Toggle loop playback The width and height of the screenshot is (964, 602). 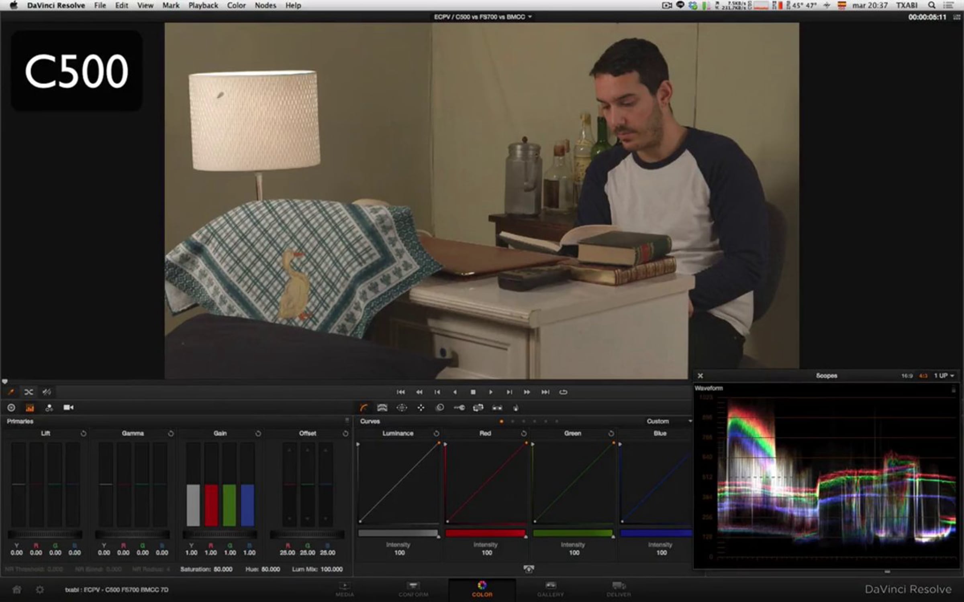point(563,392)
